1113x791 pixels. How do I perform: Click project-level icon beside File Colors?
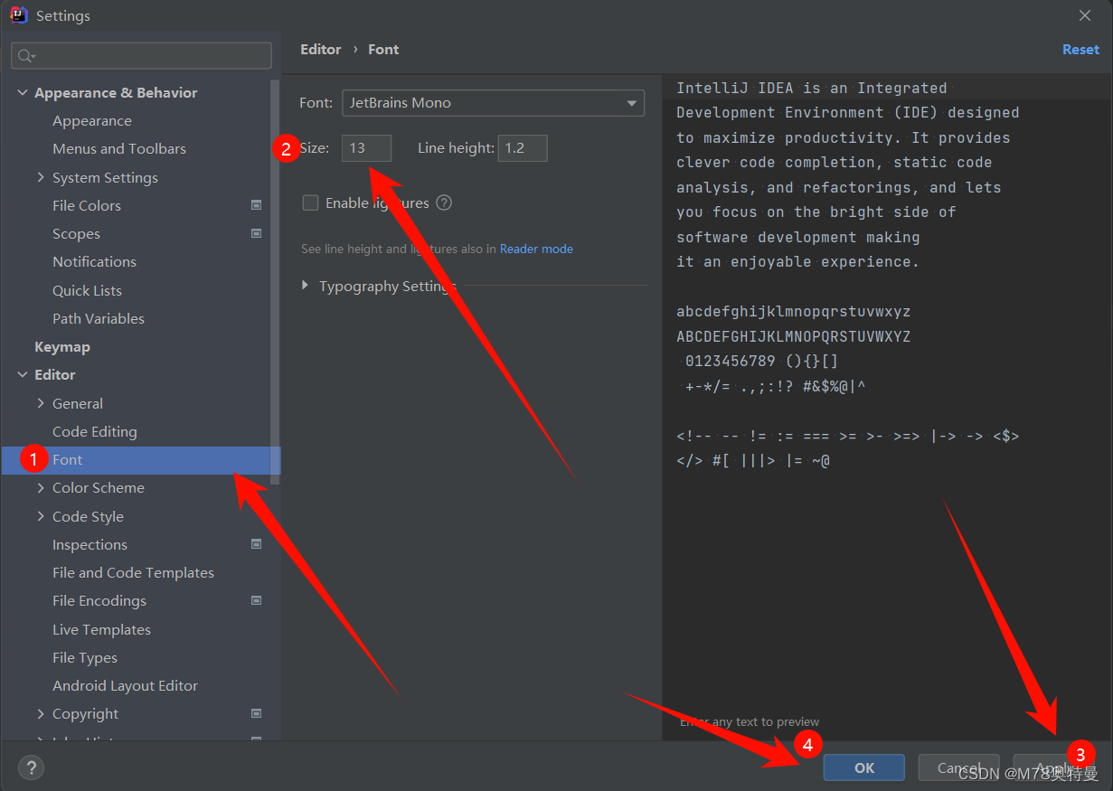coord(256,205)
